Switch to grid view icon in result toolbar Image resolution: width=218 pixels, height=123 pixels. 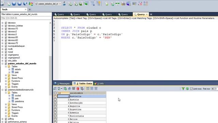88,88
